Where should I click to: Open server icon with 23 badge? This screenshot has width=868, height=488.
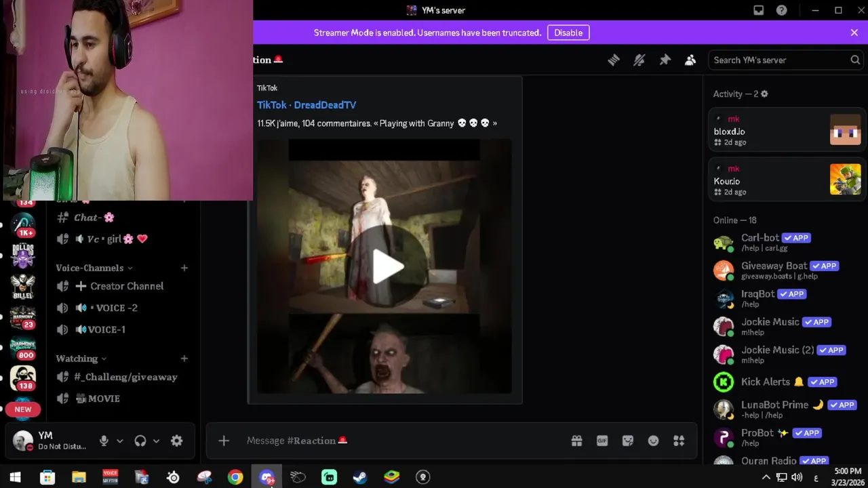point(23,317)
